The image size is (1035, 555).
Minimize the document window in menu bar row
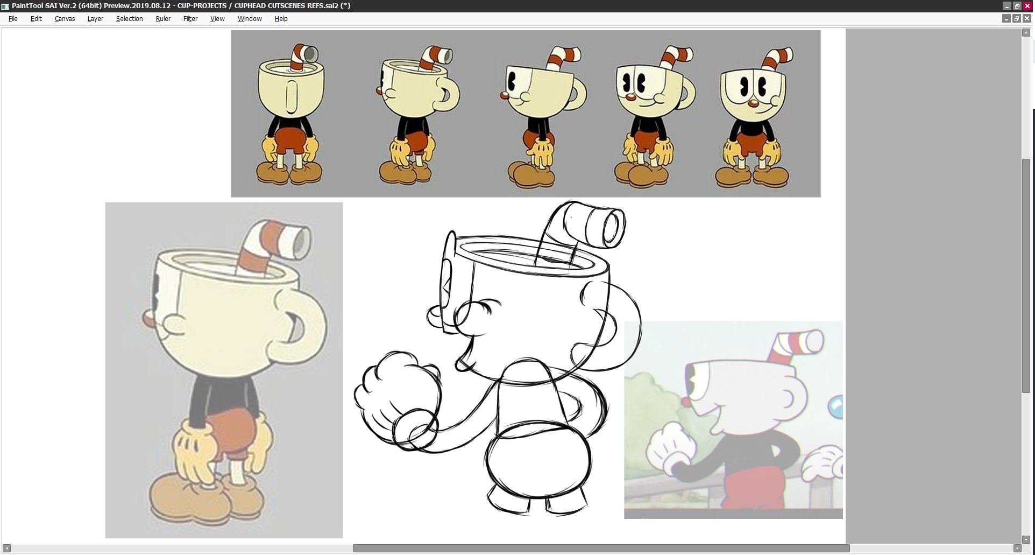pos(1006,18)
